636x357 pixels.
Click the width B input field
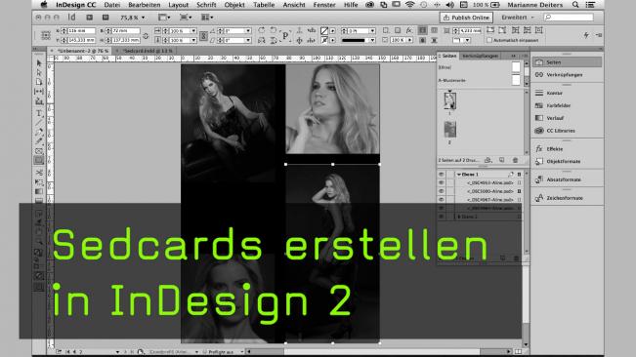(x=125, y=31)
